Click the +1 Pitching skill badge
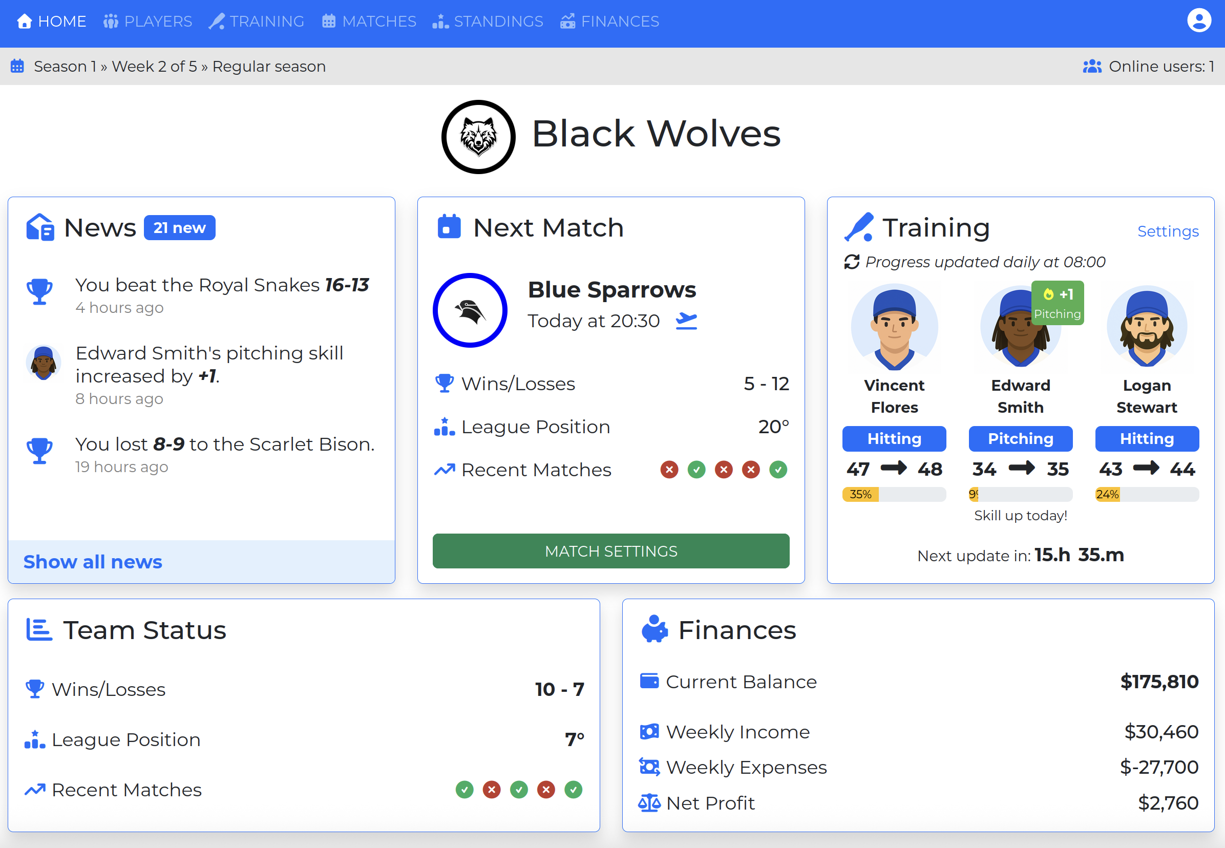The image size is (1225, 848). coord(1057,303)
